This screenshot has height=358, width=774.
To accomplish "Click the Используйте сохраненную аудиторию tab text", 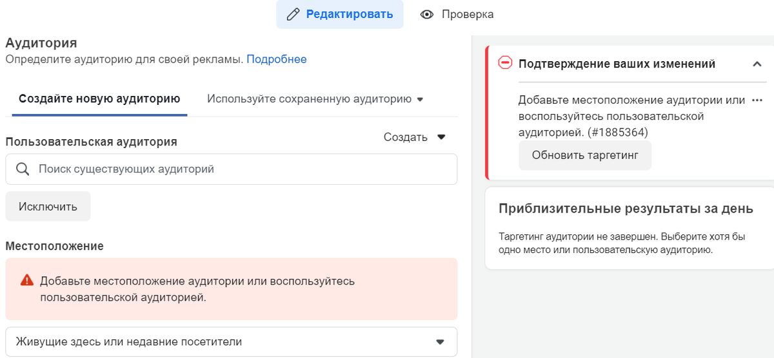I will [x=309, y=99].
